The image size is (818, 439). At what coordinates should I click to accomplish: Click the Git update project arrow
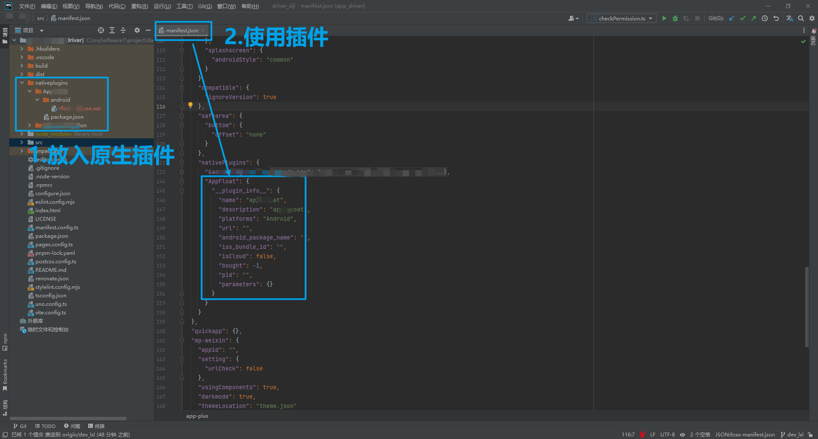(x=732, y=18)
